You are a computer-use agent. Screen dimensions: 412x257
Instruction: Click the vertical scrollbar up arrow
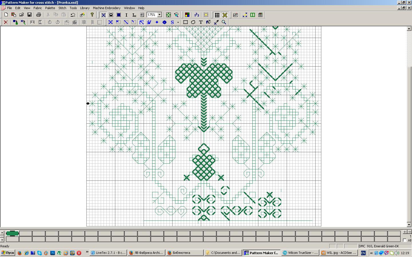click(409, 29)
